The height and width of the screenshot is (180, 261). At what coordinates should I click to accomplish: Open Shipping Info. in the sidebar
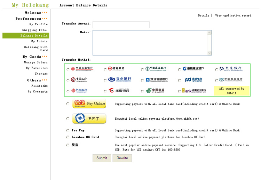(35, 30)
